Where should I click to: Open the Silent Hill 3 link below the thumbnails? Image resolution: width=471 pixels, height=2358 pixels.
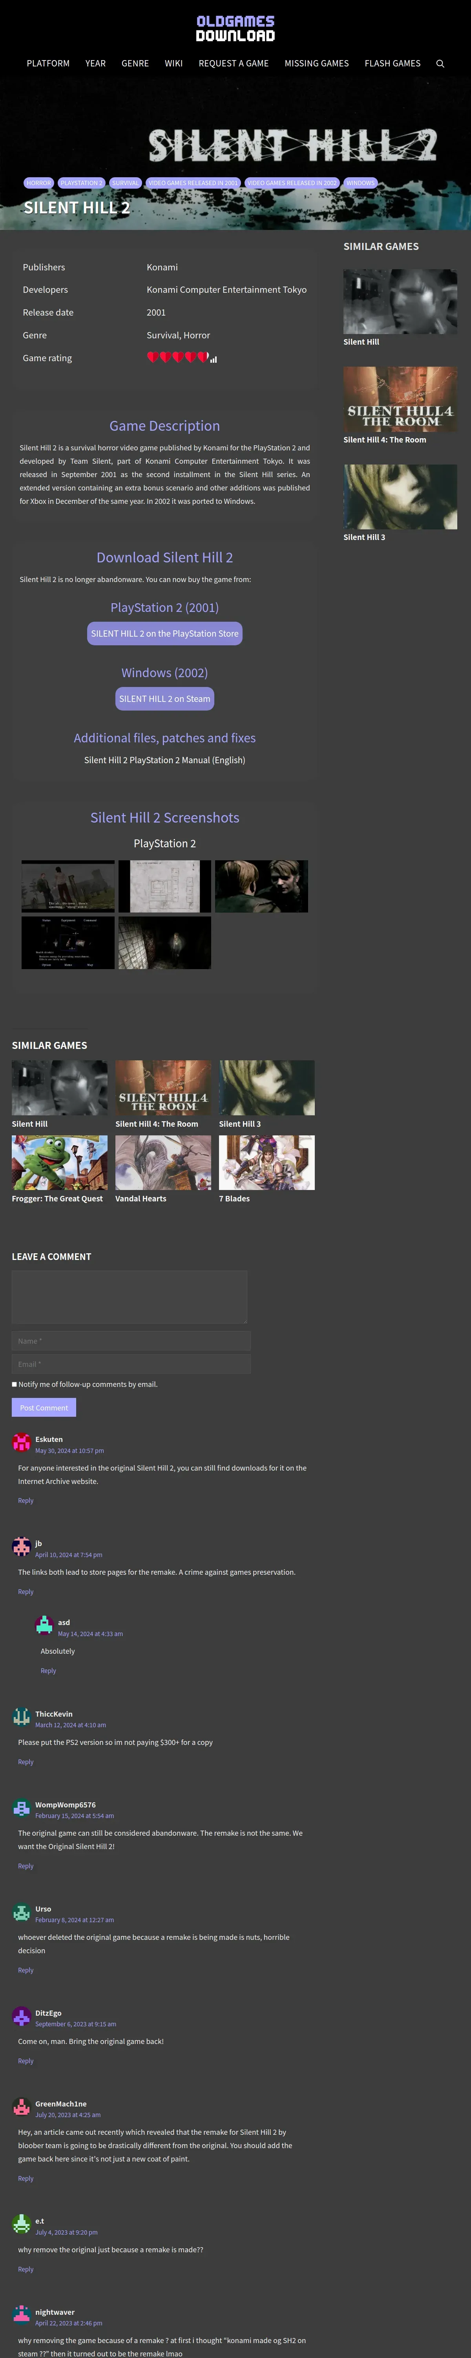(x=239, y=1124)
